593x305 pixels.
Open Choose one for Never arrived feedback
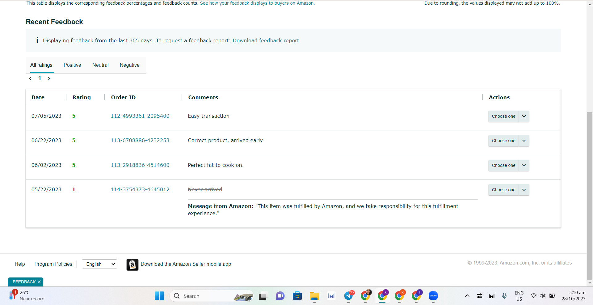[x=503, y=190]
